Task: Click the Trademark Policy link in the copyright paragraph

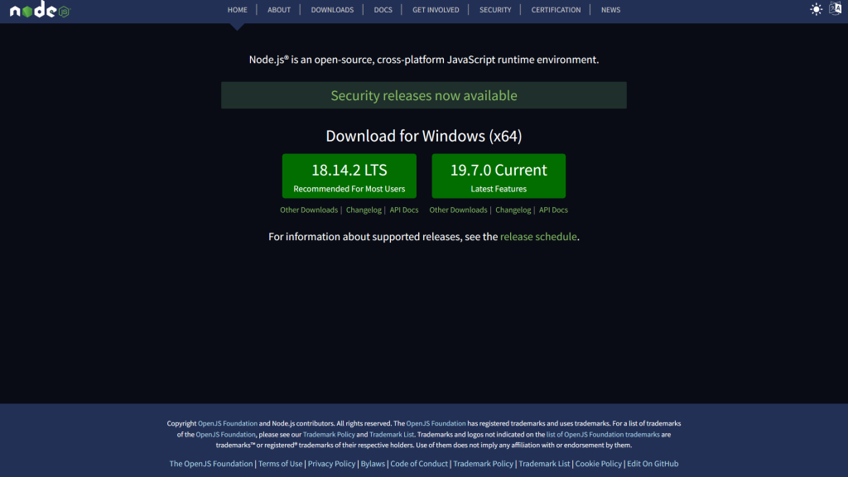Action: [329, 434]
